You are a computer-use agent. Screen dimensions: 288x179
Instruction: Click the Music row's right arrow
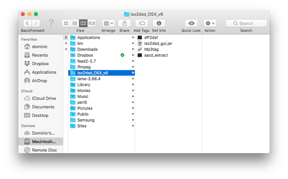coord(133,96)
